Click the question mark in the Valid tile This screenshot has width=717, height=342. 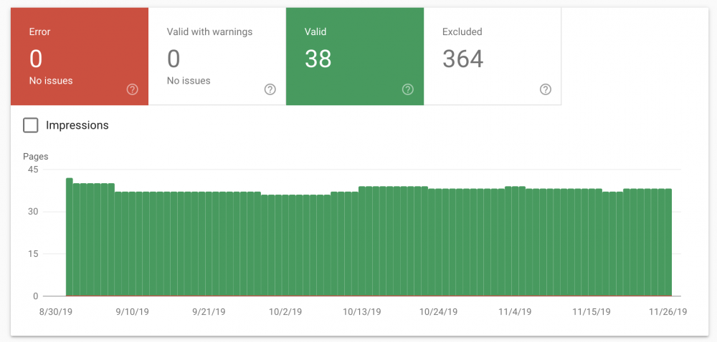tap(407, 89)
